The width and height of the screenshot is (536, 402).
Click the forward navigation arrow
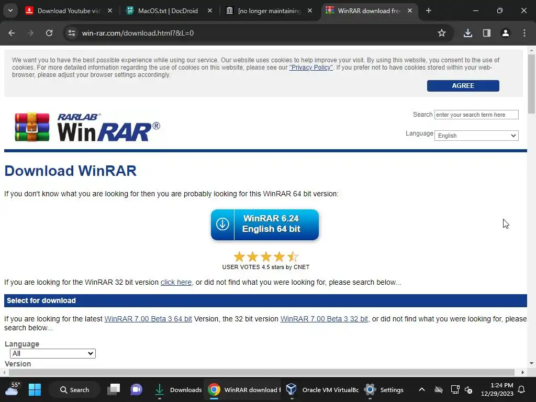[30, 33]
